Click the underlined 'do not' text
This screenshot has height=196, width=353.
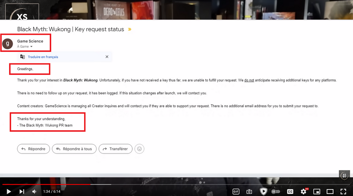(x=249, y=80)
